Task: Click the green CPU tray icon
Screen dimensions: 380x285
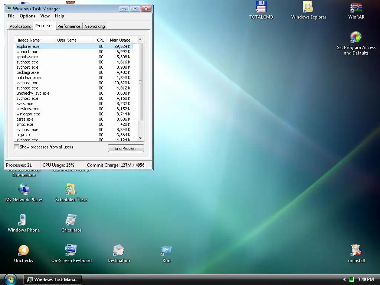Action: tap(351, 279)
